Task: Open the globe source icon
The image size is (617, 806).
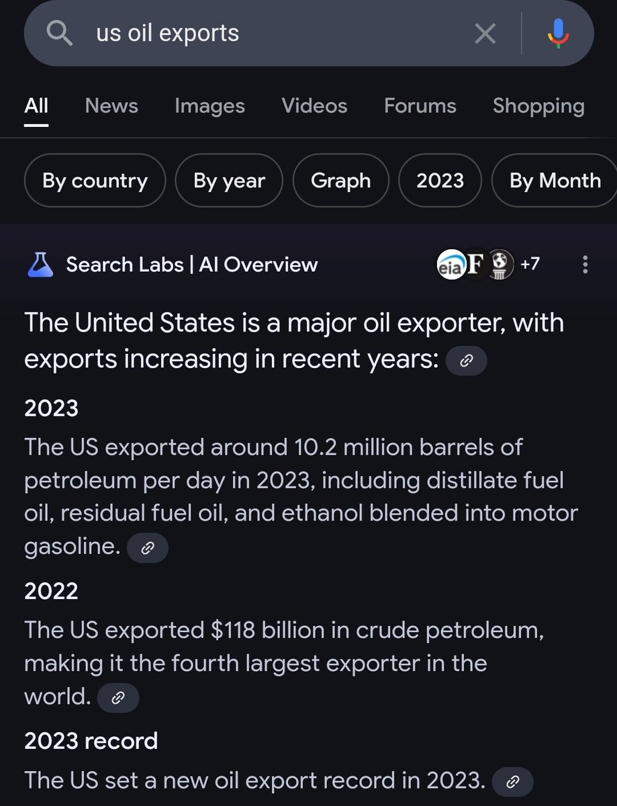Action: click(500, 265)
